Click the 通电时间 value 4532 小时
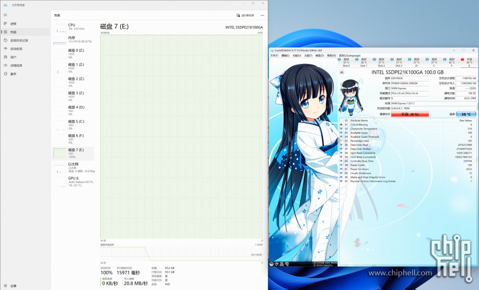The width and height of the screenshot is (479, 290). click(x=466, y=98)
